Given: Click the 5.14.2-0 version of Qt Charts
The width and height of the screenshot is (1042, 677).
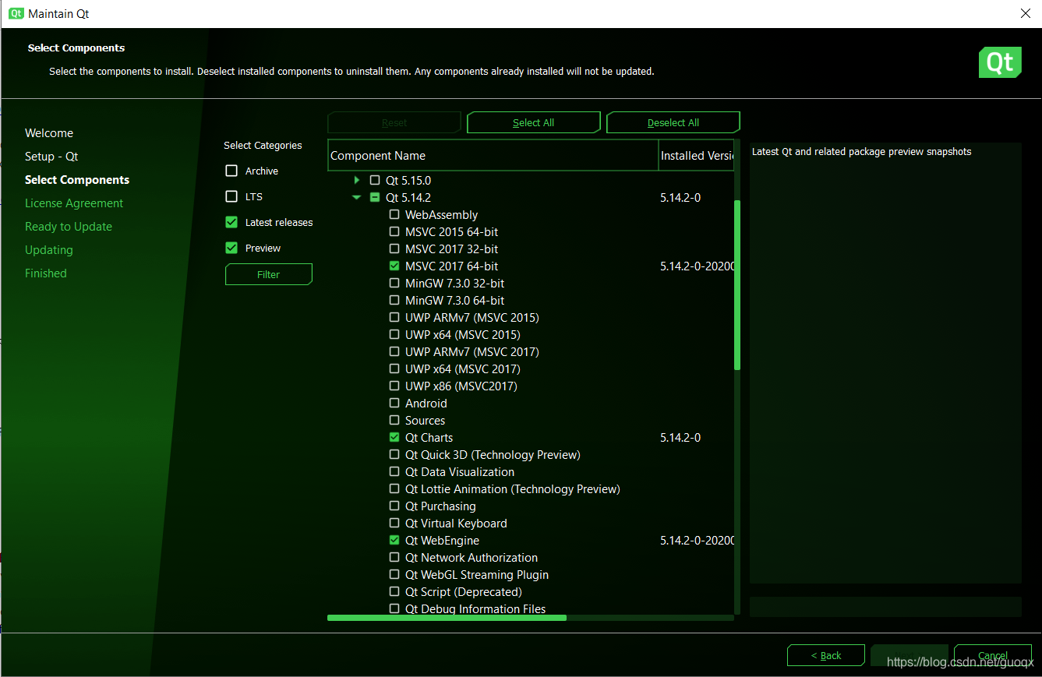Looking at the screenshot, I should pyautogui.click(x=680, y=437).
